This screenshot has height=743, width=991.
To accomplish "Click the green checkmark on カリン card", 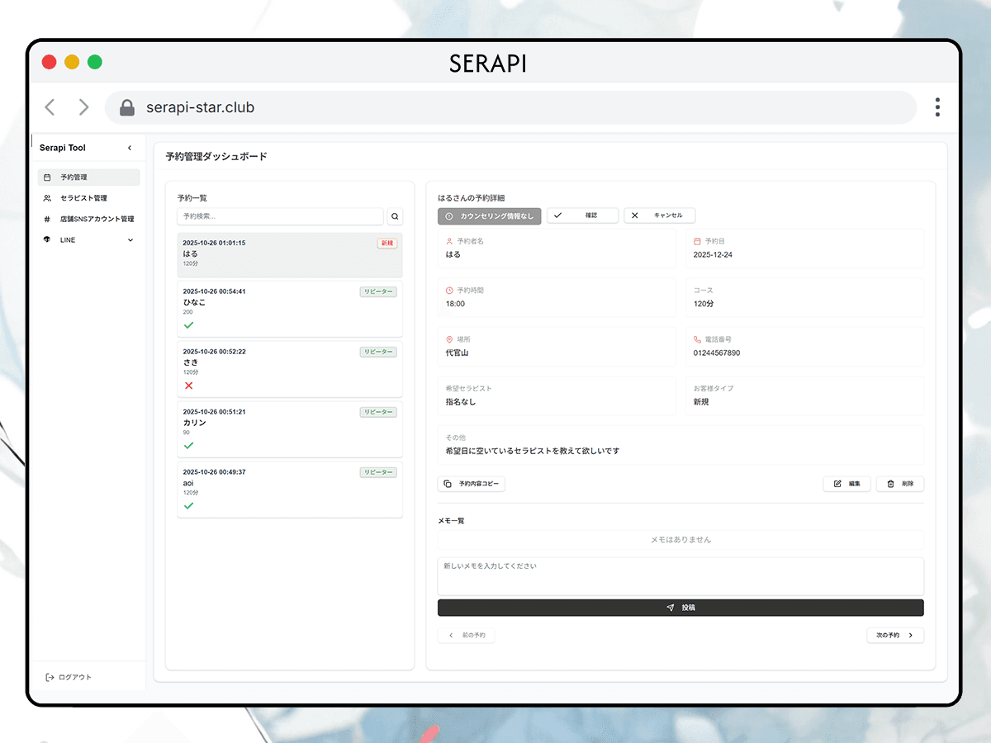I will click(189, 446).
